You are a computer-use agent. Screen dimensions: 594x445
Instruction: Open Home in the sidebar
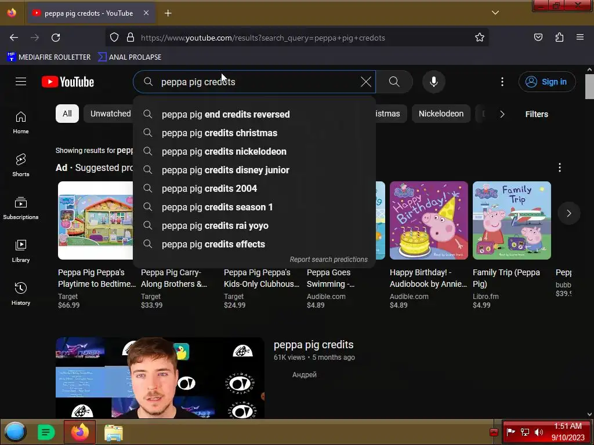coord(21,123)
